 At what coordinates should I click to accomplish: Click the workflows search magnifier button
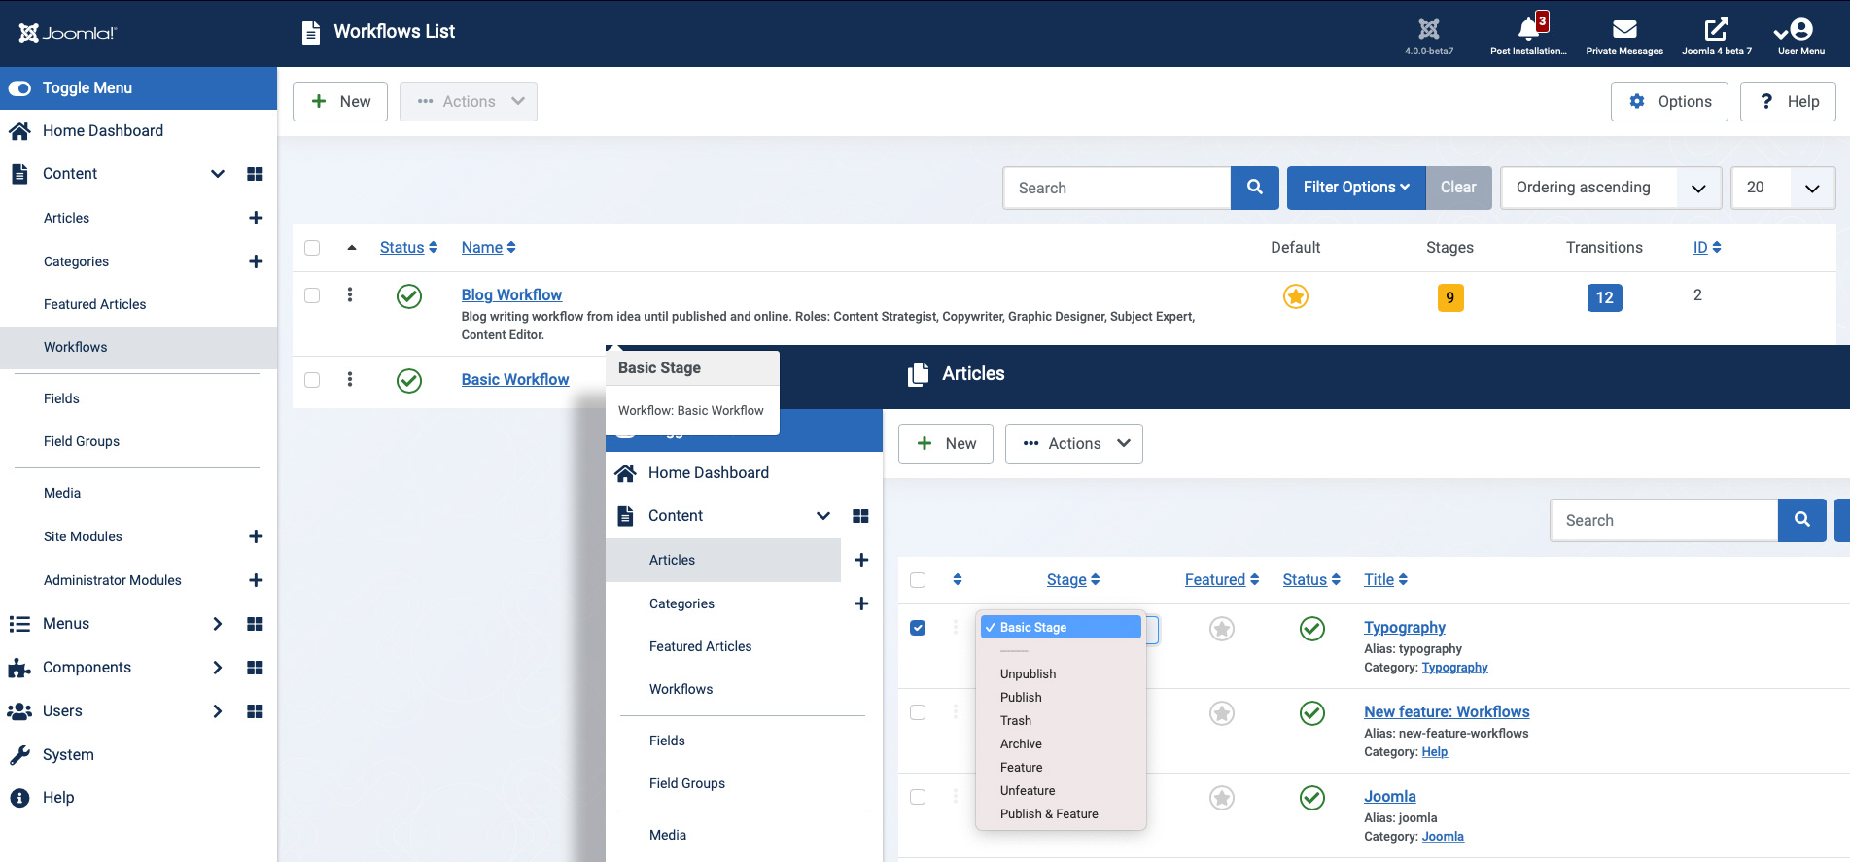click(x=1255, y=188)
